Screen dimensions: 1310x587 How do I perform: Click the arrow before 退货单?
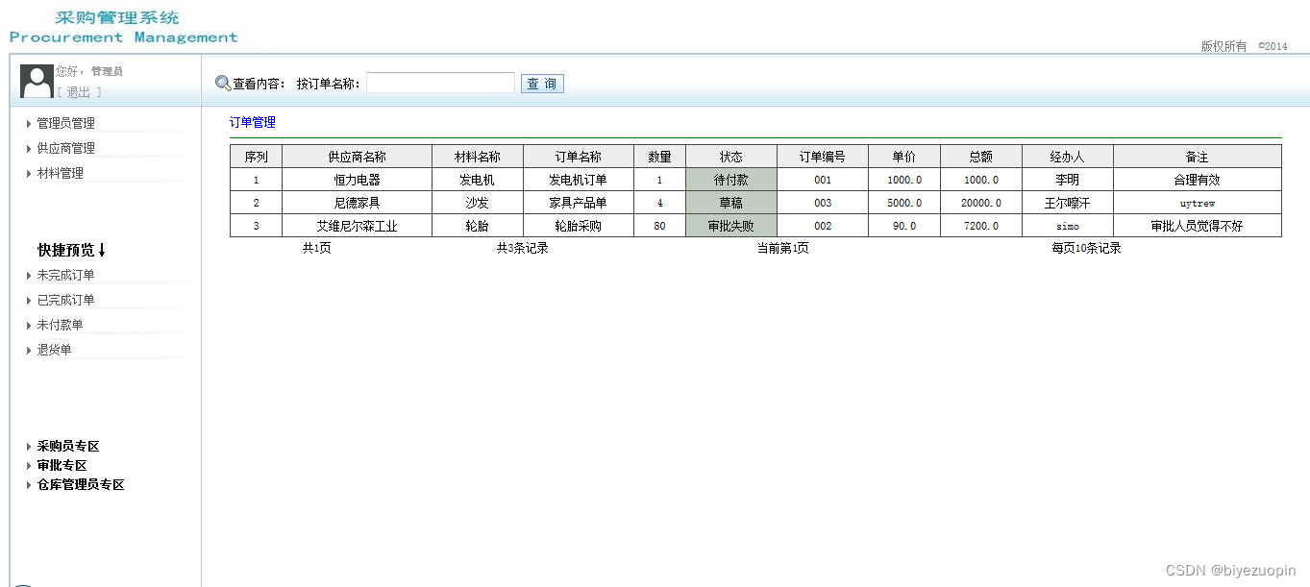29,351
